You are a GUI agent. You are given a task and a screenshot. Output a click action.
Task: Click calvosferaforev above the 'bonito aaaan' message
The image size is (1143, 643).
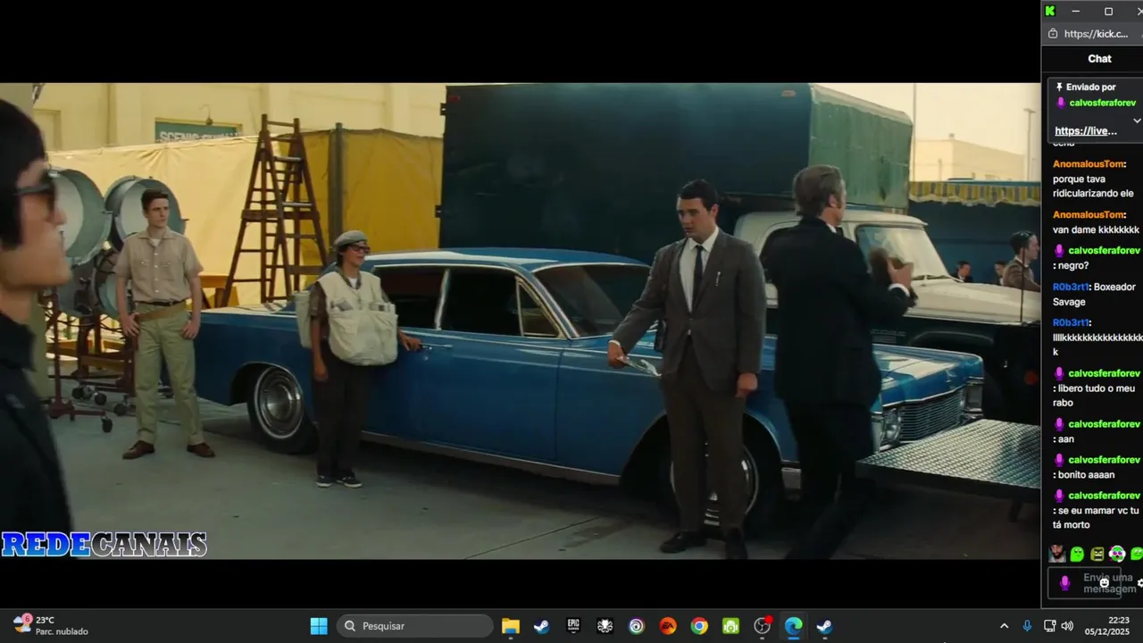1104,460
